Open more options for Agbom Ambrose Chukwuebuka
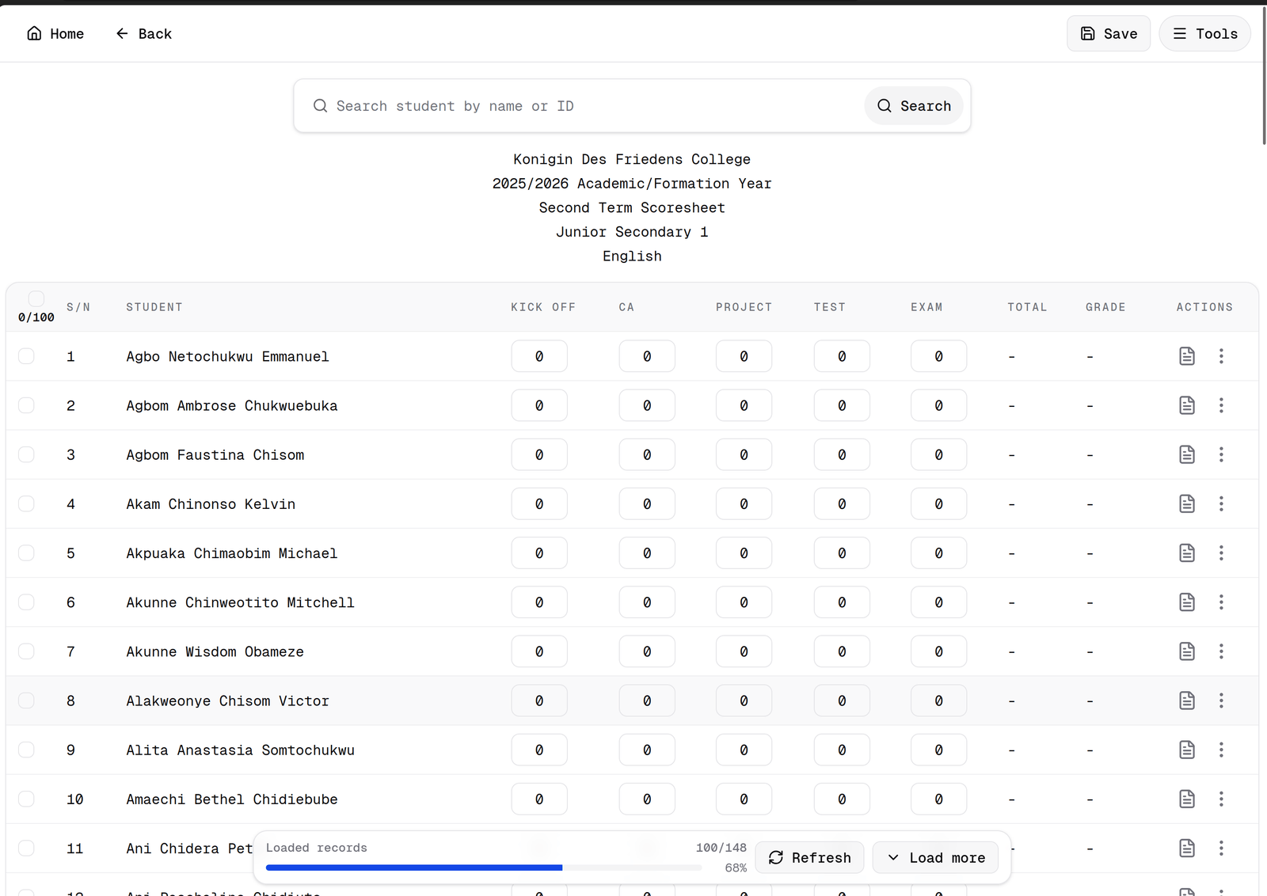 1221,405
